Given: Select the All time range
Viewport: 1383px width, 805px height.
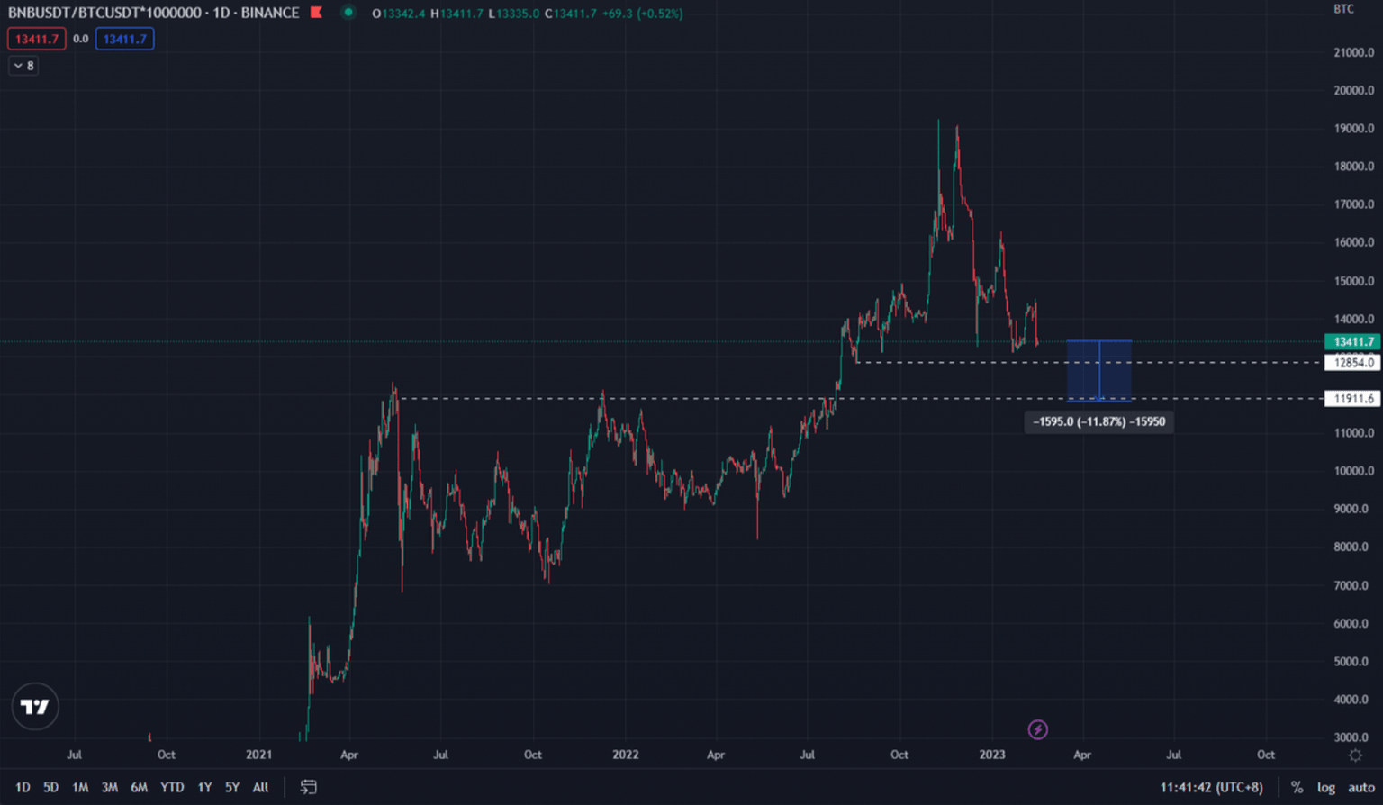Looking at the screenshot, I should point(260,787).
